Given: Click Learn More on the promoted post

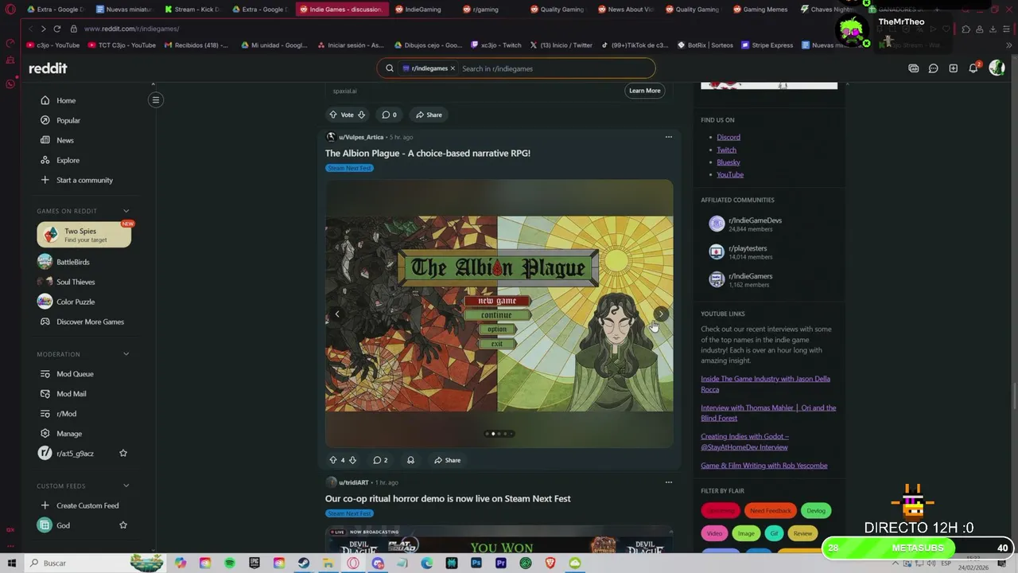Looking at the screenshot, I should pos(644,91).
